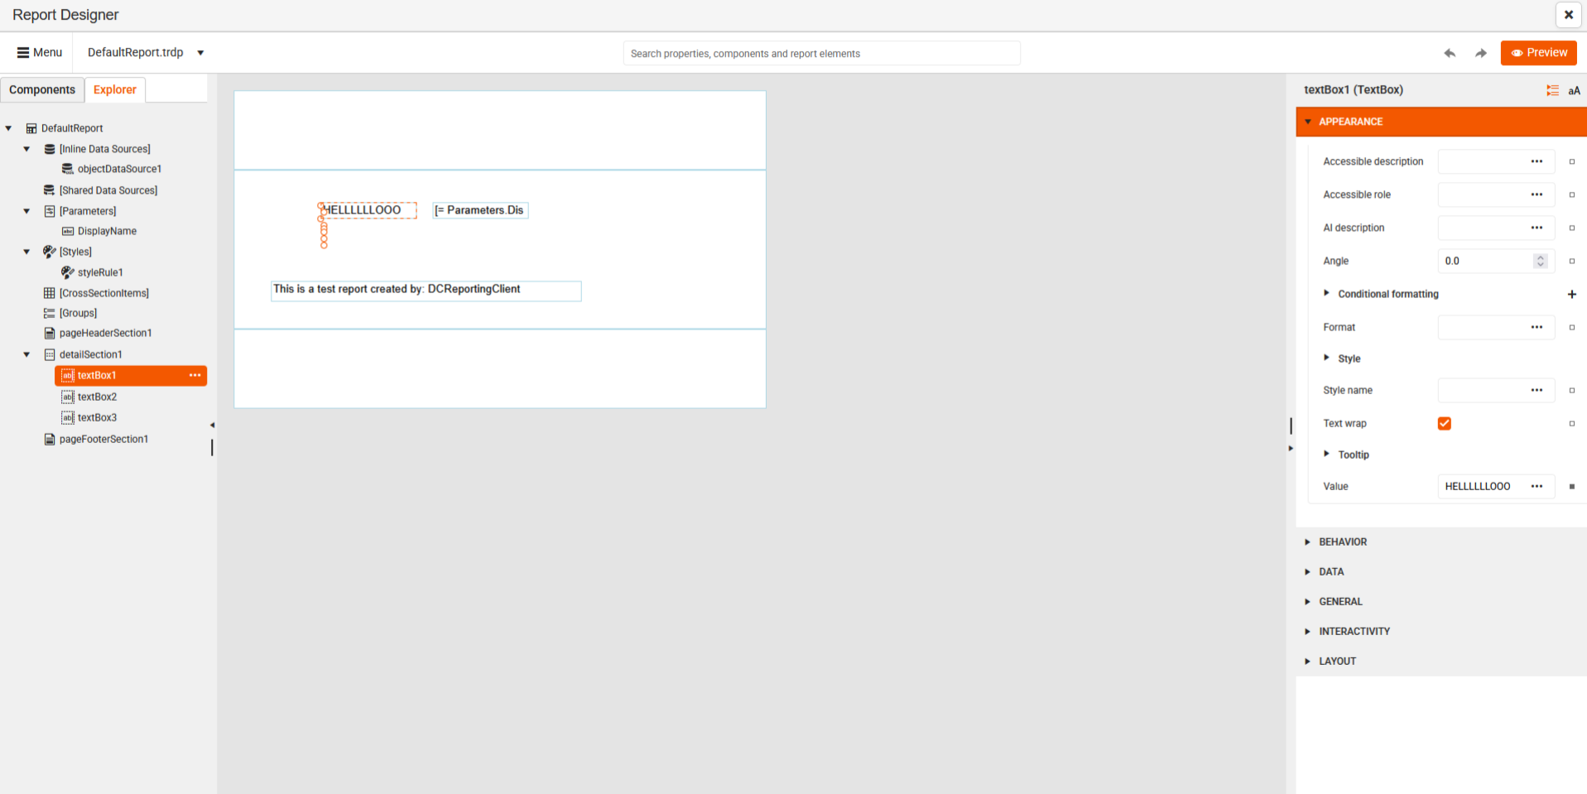Click the [Inline Data Sources] database icon

click(50, 149)
